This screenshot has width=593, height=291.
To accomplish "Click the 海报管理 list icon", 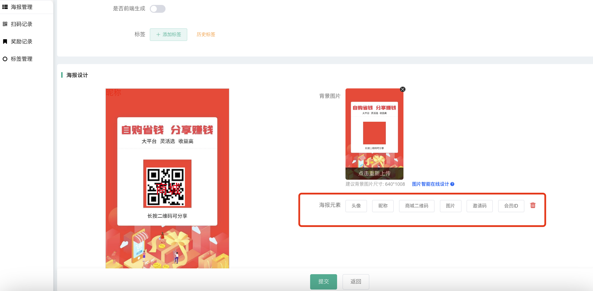I will pyautogui.click(x=5, y=7).
